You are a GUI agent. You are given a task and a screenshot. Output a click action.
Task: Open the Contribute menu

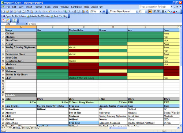[76, 7]
